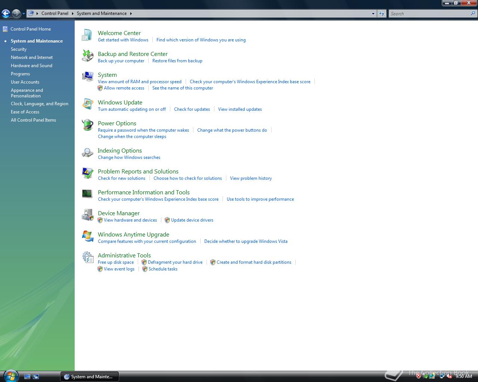Screen dimensions: 478x382
Task: Click the Control Panel Home icon
Action: (5, 29)
